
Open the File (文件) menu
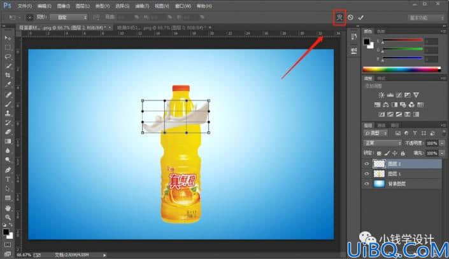point(25,6)
